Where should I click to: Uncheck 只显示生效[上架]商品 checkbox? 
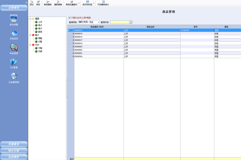70,18
